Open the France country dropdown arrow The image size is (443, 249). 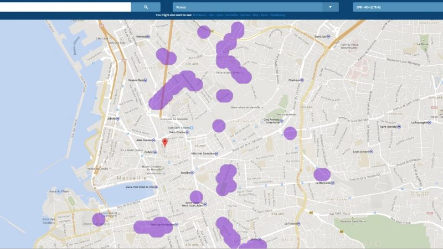coord(331,7)
